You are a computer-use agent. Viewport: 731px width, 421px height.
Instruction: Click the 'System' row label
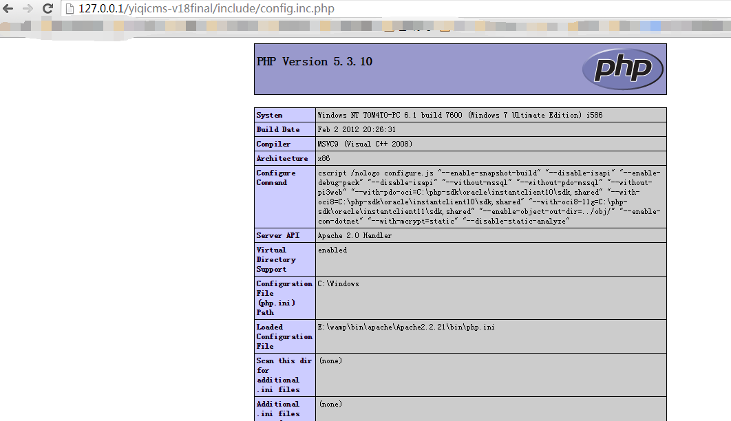(x=269, y=115)
